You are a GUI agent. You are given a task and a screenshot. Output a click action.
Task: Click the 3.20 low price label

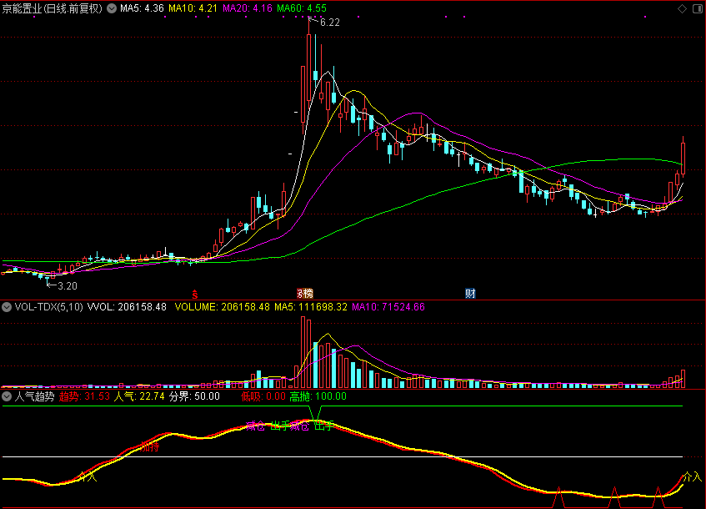coord(67,286)
